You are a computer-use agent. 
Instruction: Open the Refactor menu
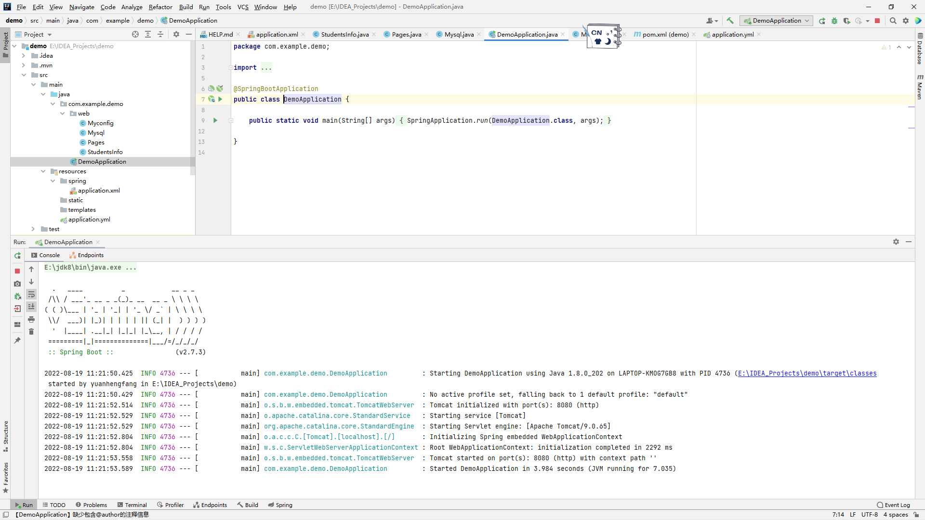pyautogui.click(x=160, y=7)
